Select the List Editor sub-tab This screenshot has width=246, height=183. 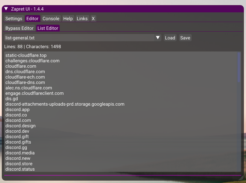48,28
